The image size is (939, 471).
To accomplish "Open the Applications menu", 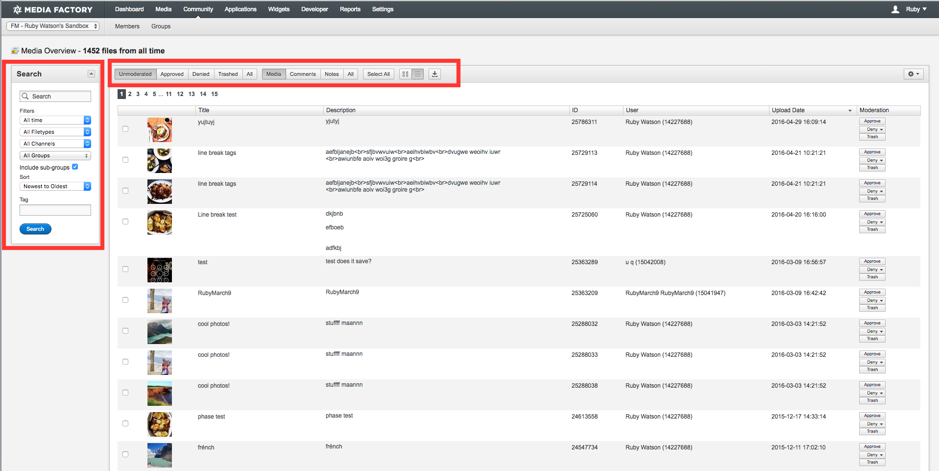I will pyautogui.click(x=241, y=9).
